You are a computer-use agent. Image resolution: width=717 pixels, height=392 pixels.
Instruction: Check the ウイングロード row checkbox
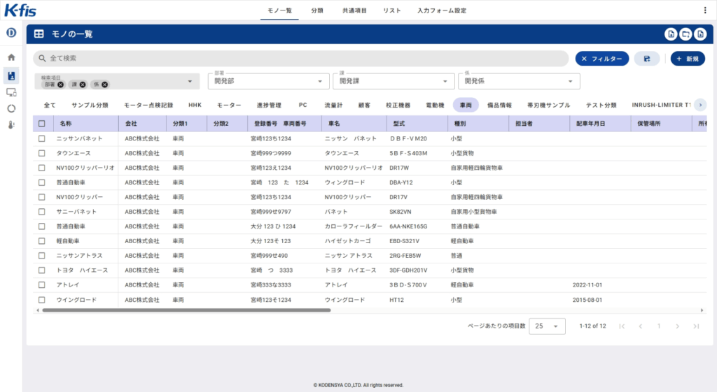42,300
